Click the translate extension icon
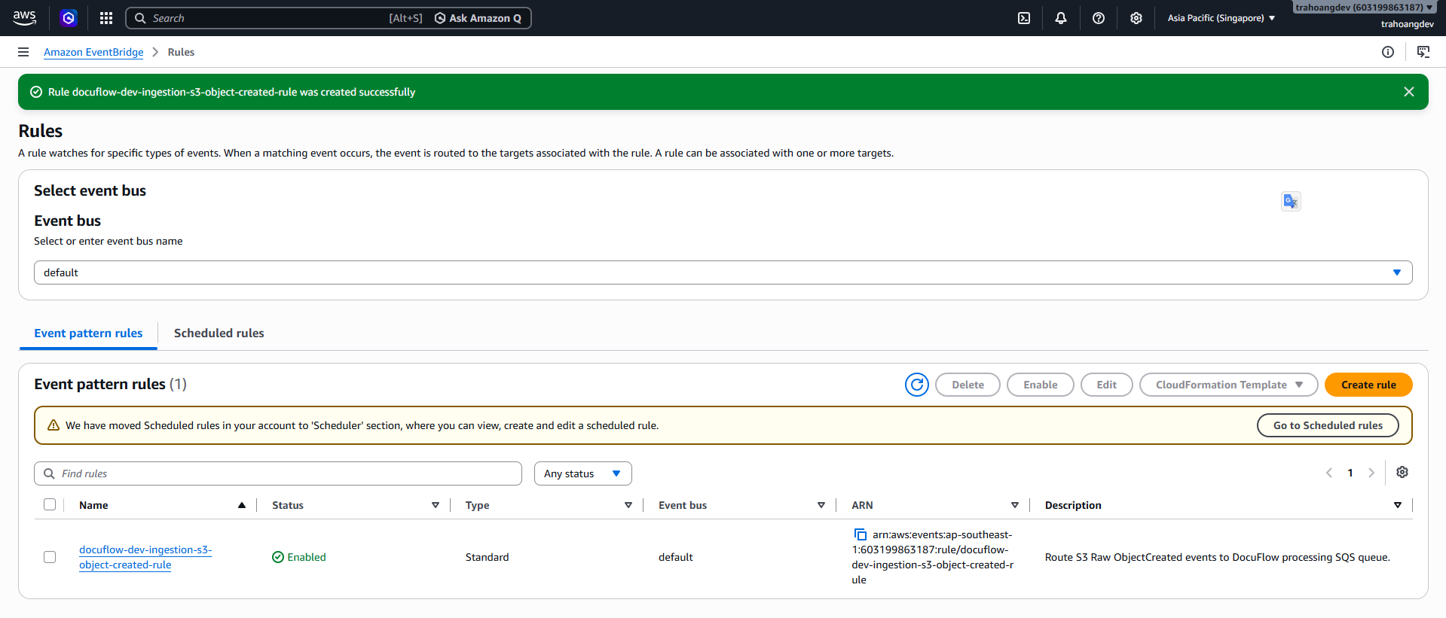Image resolution: width=1446 pixels, height=618 pixels. point(1291,201)
